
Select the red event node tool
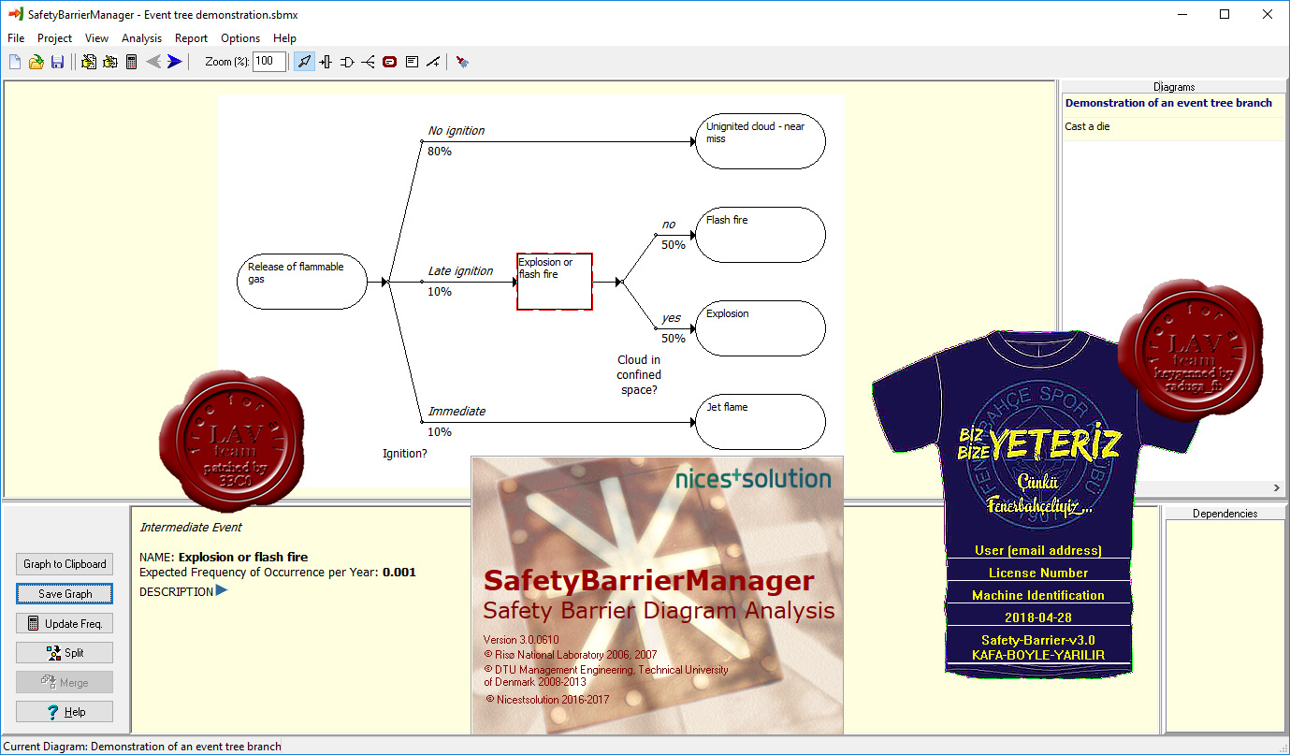point(390,62)
